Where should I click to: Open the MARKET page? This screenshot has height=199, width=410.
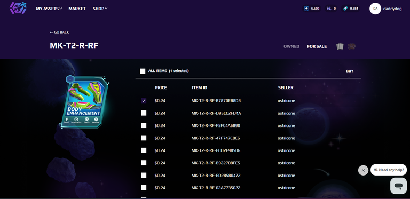(77, 9)
